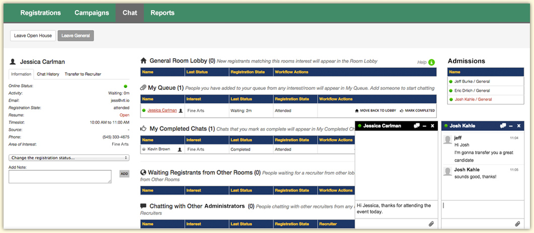The width and height of the screenshot is (534, 233).
Task: Minimize the Jessica Carlman chat window
Action: (x=424, y=126)
